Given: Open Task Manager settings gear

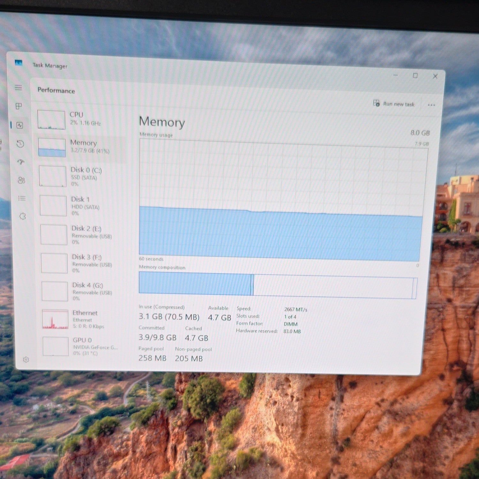Looking at the screenshot, I should (26, 360).
